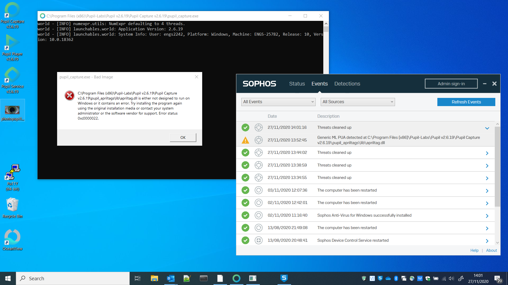508x285 pixels.
Task: Click the Bluetooth tray icon
Action: tap(396, 278)
